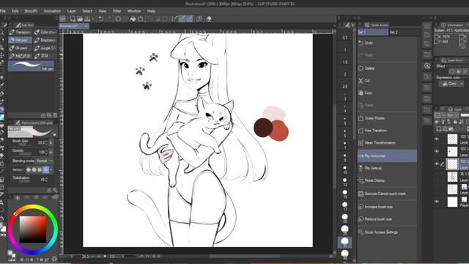Image resolution: width=469 pixels, height=264 pixels.
Task: Open dropdown arrow next to Save icon
Action: tap(93, 19)
